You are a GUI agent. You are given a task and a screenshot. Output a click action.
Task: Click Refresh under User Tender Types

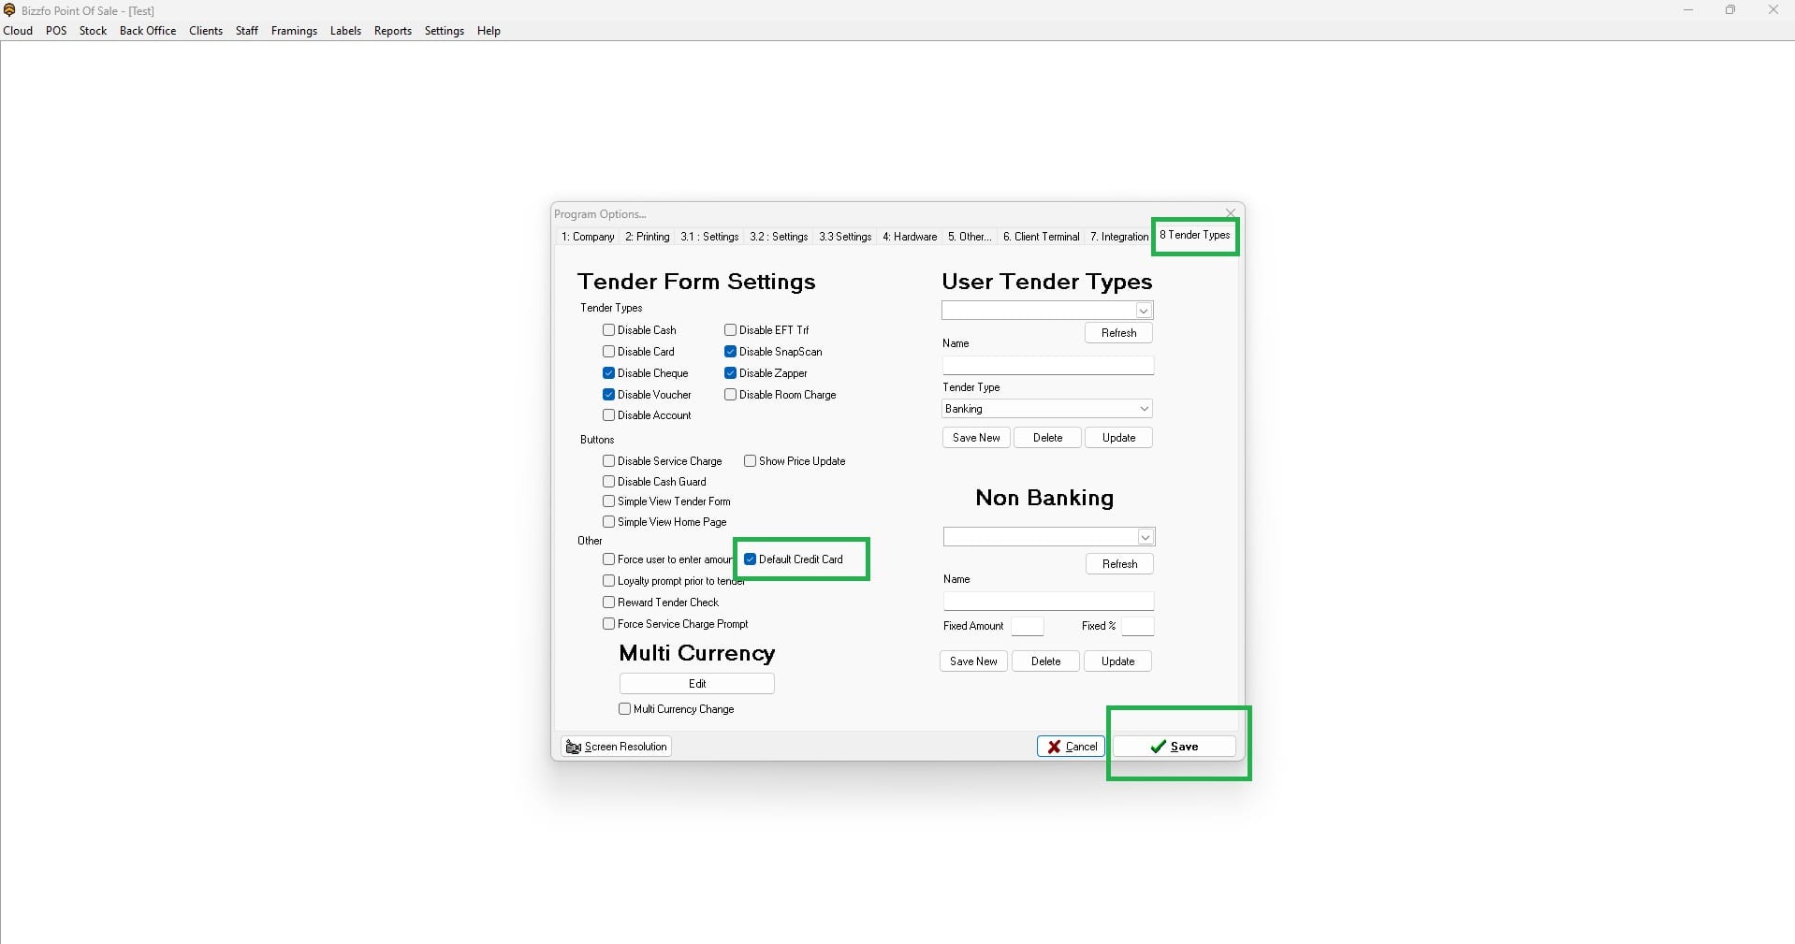click(1118, 333)
